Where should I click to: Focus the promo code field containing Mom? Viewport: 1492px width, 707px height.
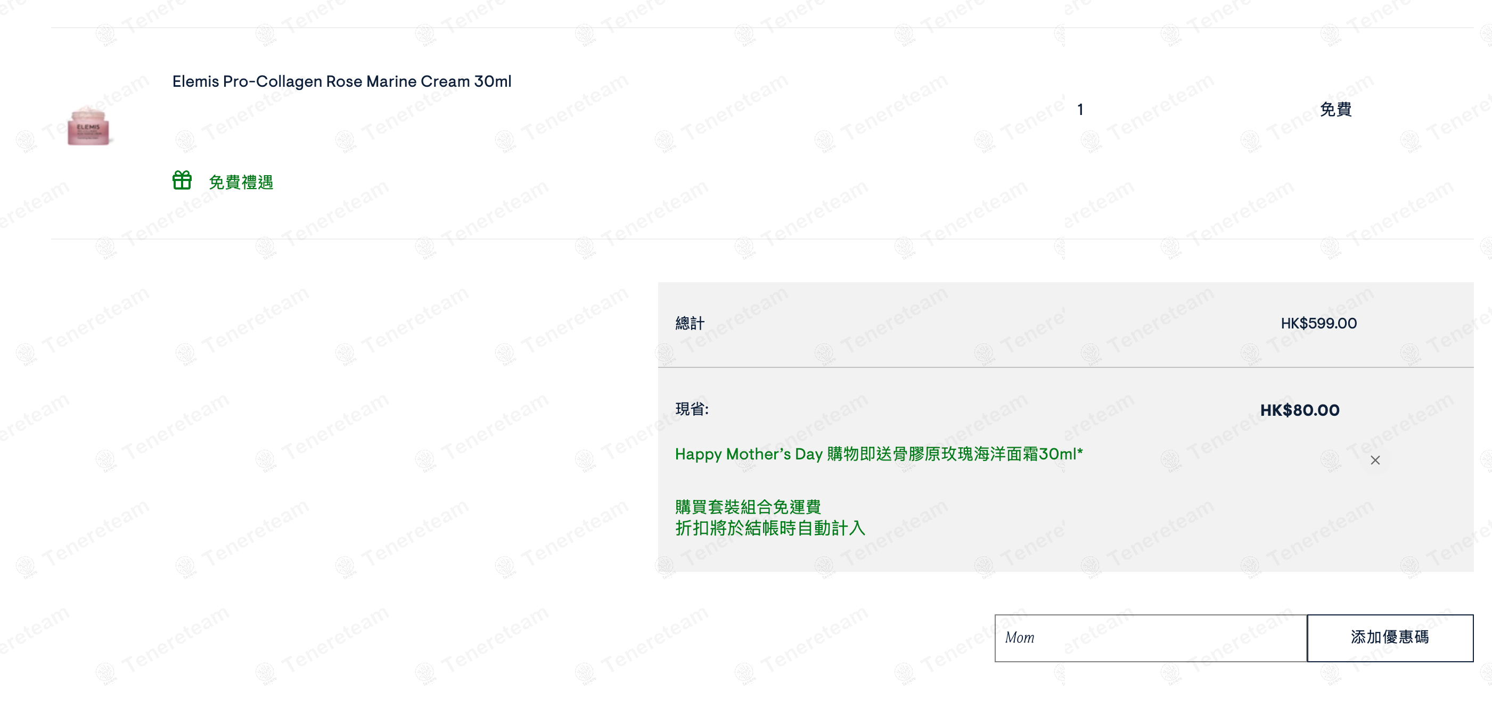click(x=1150, y=638)
